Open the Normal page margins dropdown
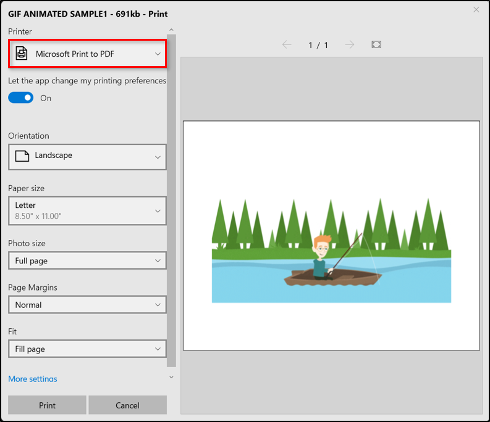The height and width of the screenshot is (422, 490). click(x=87, y=305)
